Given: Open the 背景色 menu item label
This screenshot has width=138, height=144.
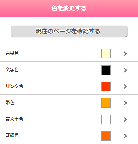Looking at the screenshot, I should click(x=12, y=53).
